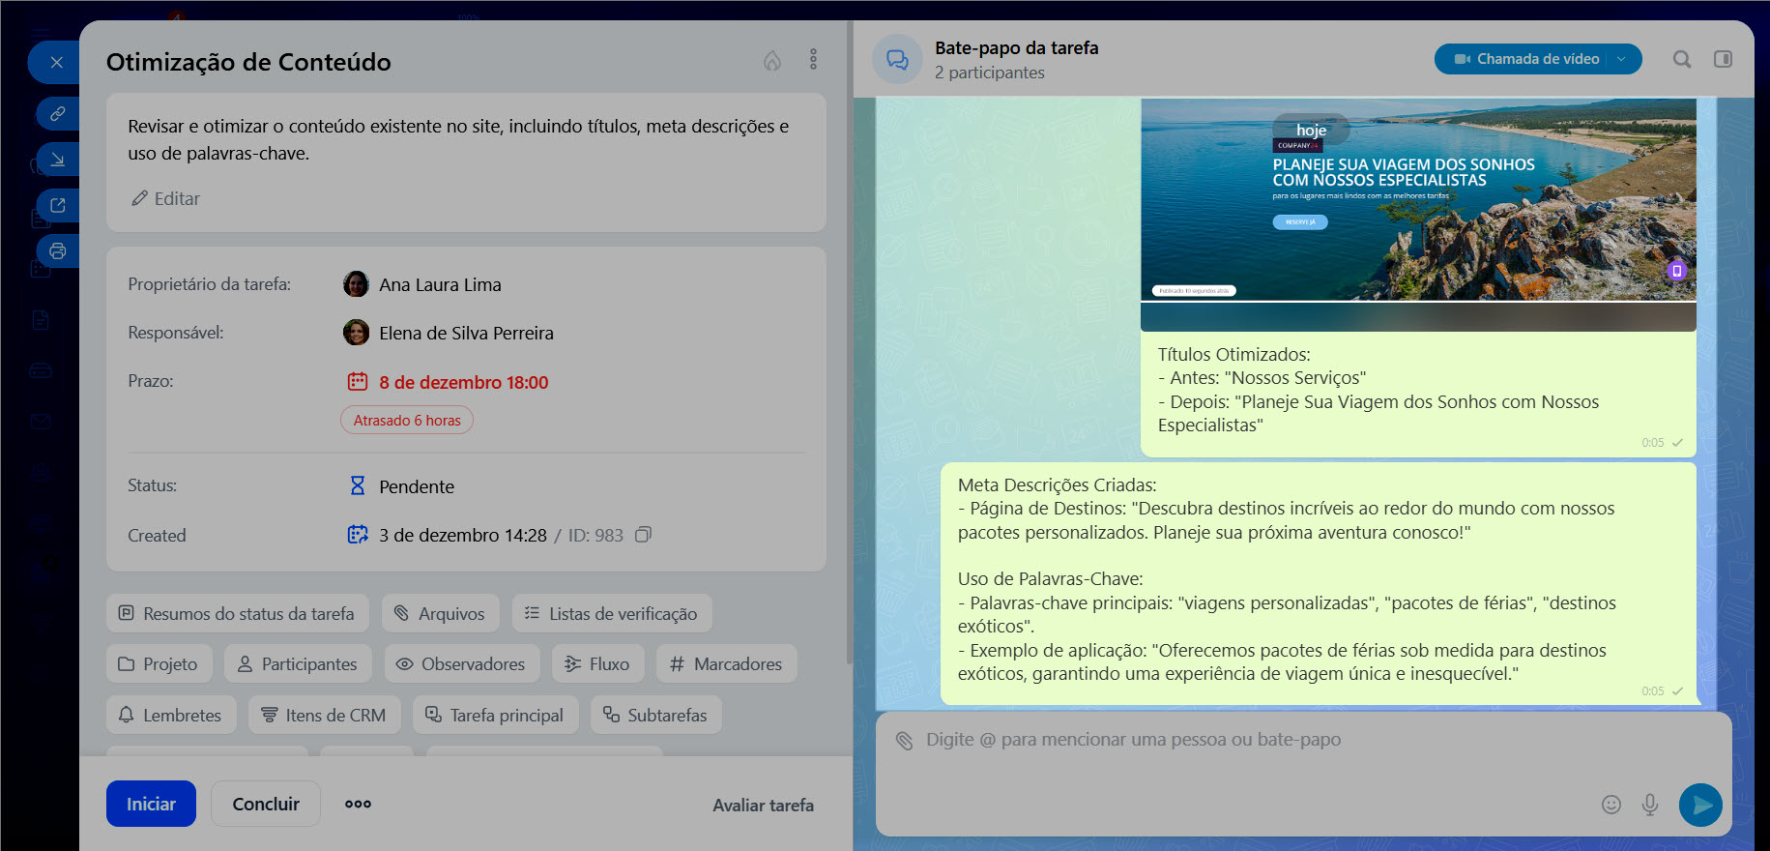Image resolution: width=1770 pixels, height=851 pixels.
Task: Click the copy link icon in left sidebar
Action: click(58, 113)
